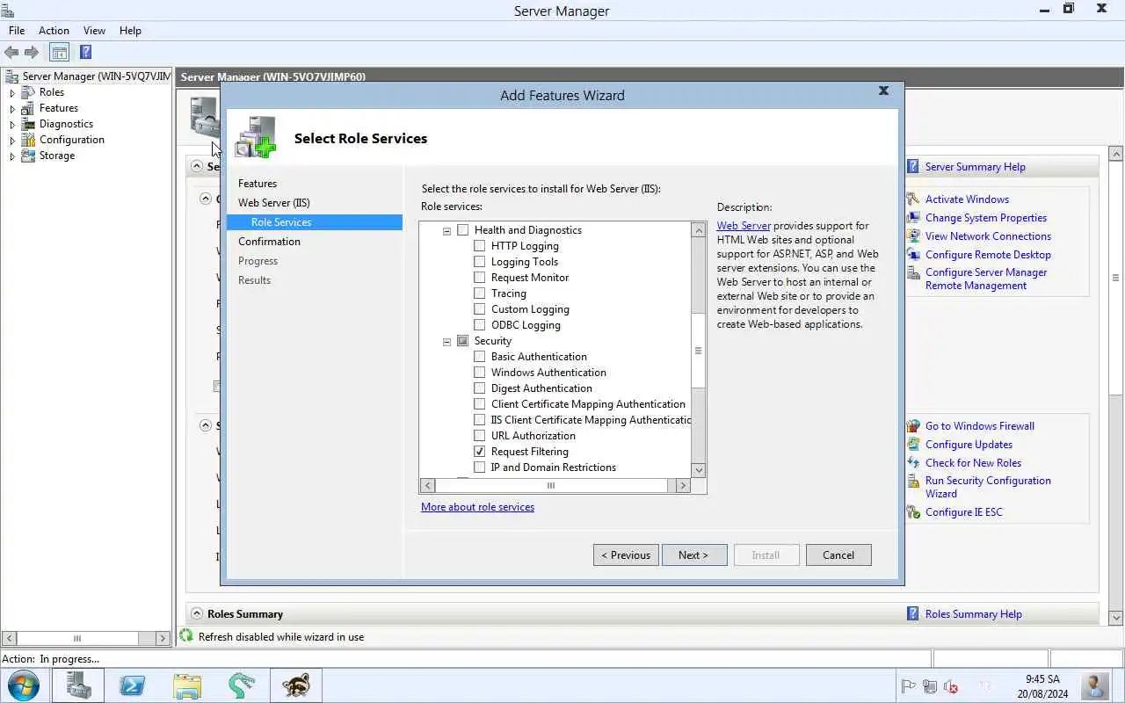Launch PowerShell from the taskbar

(133, 685)
